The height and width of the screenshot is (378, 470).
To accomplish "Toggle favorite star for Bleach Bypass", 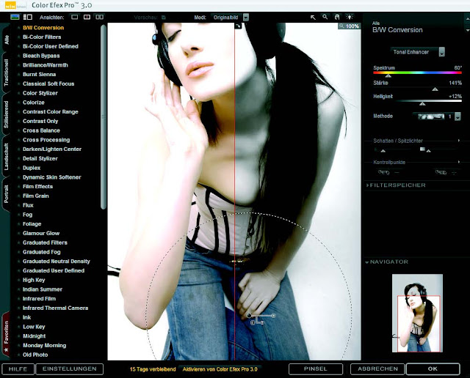I will tap(18, 56).
